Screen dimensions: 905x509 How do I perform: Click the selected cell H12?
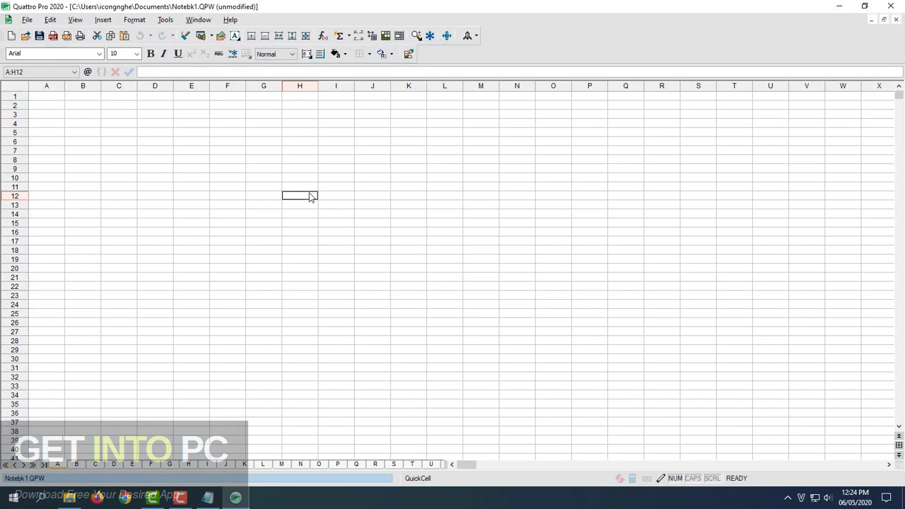click(x=300, y=196)
